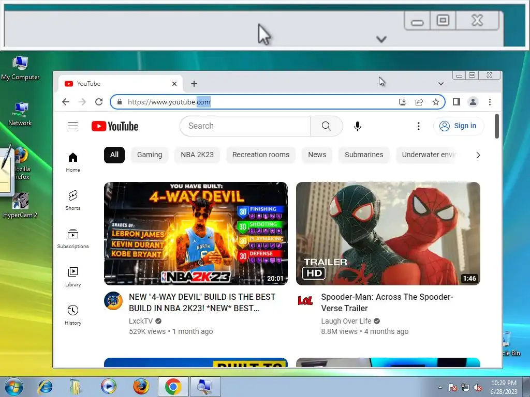Reload the YouTube page

(99, 102)
